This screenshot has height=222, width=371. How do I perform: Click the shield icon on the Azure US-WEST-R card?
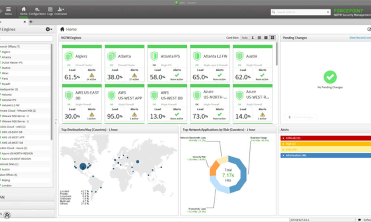click(239, 95)
